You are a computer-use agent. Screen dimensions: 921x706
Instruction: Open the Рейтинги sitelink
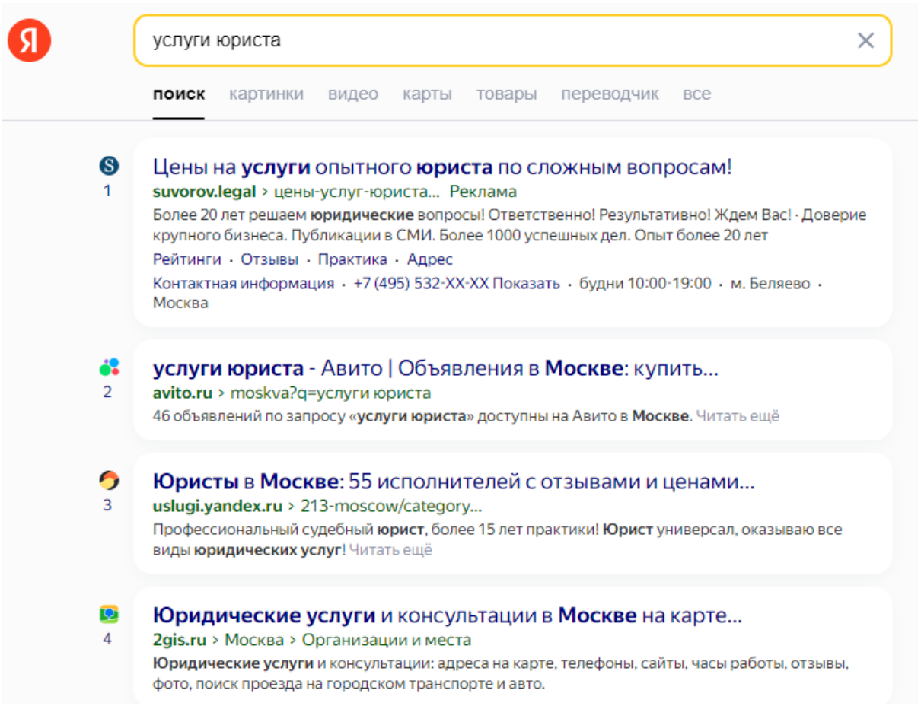[186, 259]
